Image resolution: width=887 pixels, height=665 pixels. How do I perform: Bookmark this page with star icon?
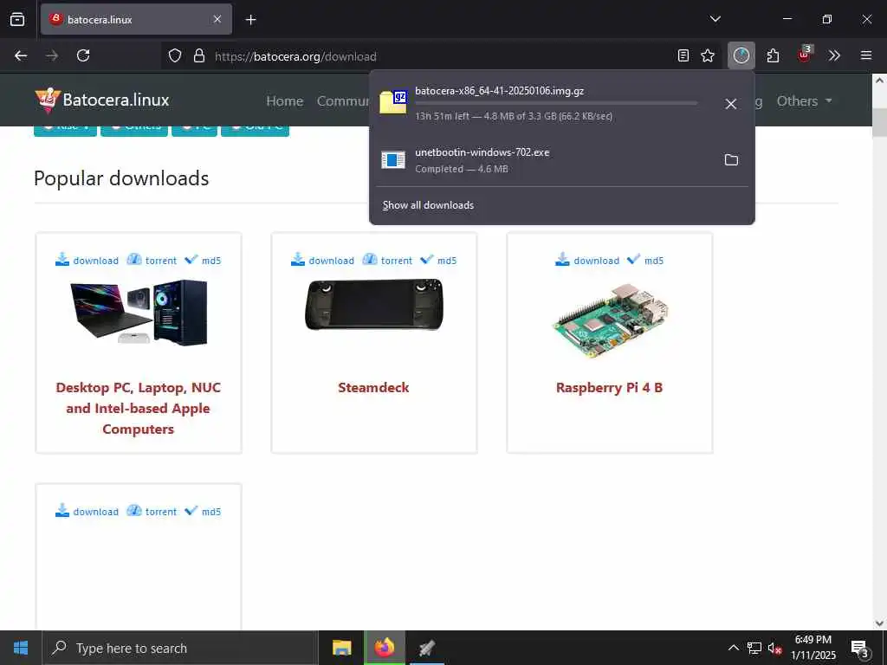[x=708, y=55]
